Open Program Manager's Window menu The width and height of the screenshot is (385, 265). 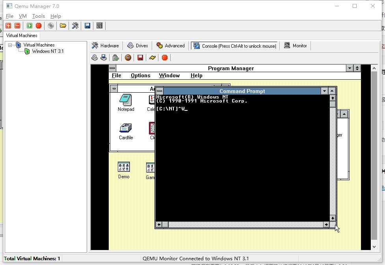point(169,75)
